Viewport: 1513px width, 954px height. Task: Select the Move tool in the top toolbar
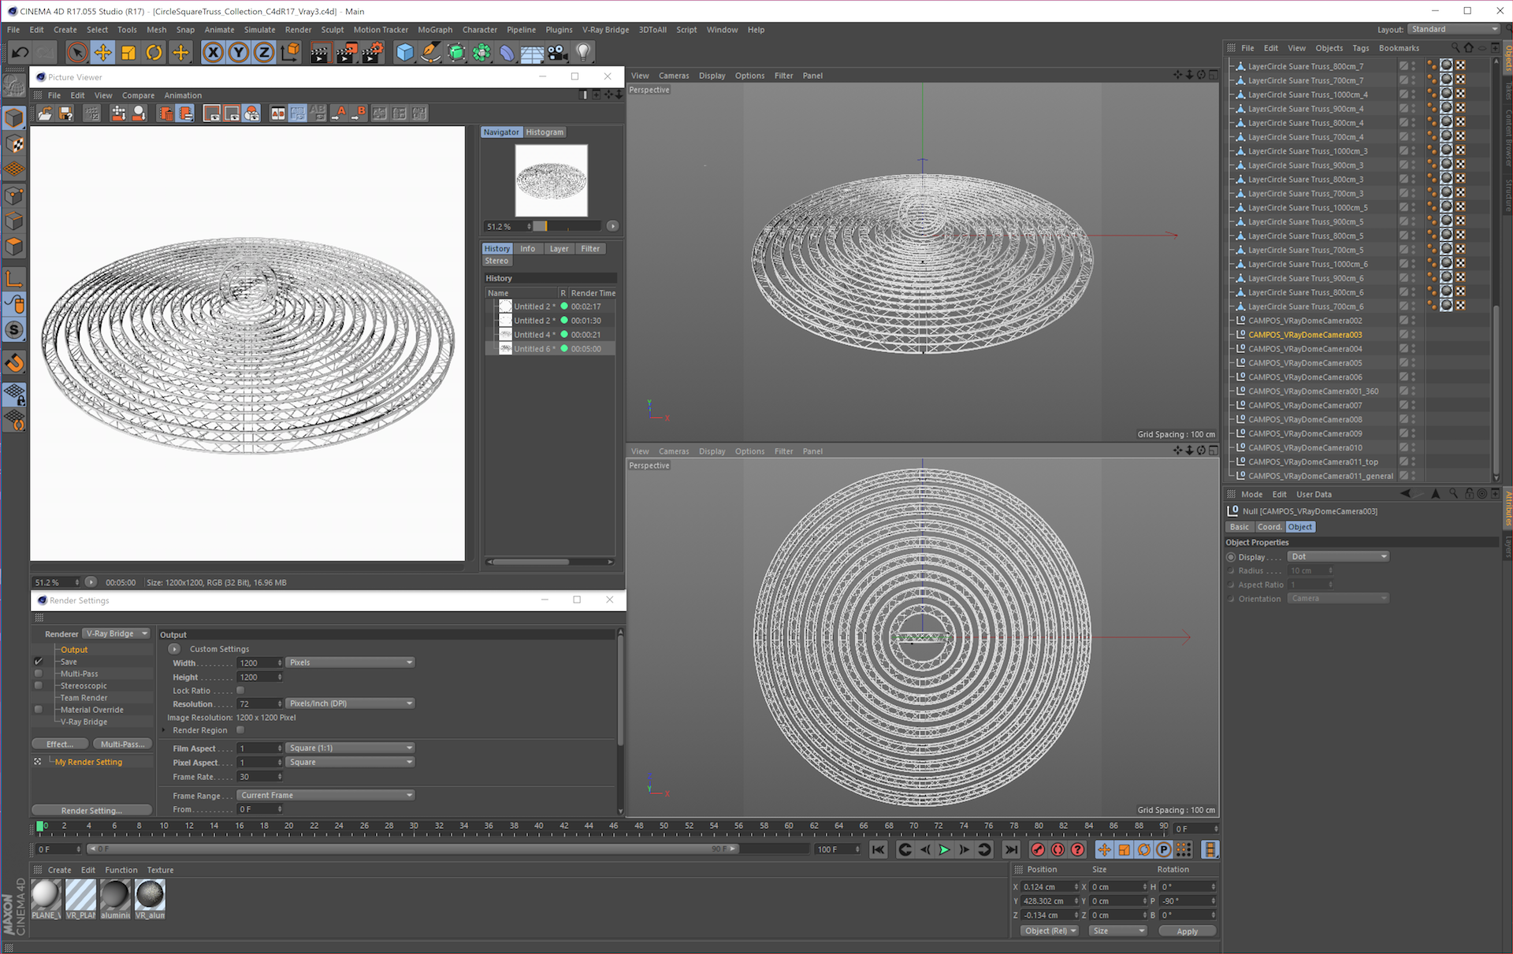tap(102, 53)
